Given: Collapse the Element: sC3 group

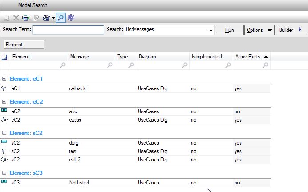Looking at the screenshot, I should (x=4, y=173).
